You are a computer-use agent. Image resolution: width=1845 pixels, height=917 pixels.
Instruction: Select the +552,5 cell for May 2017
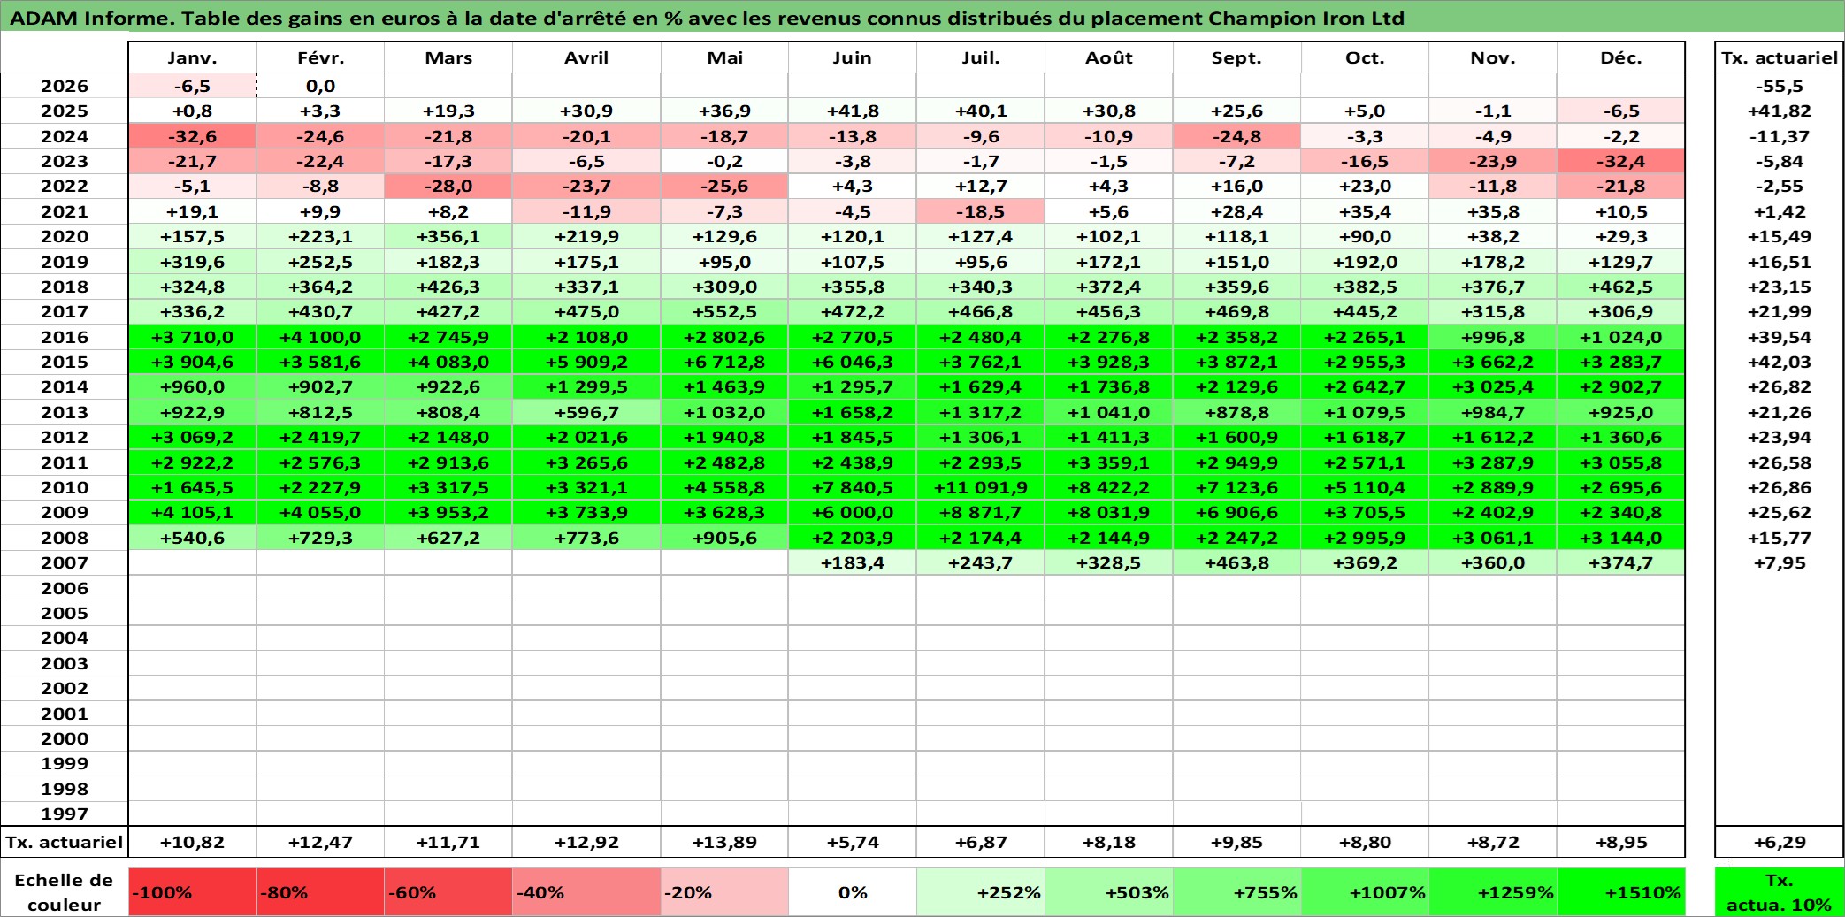[x=724, y=311]
